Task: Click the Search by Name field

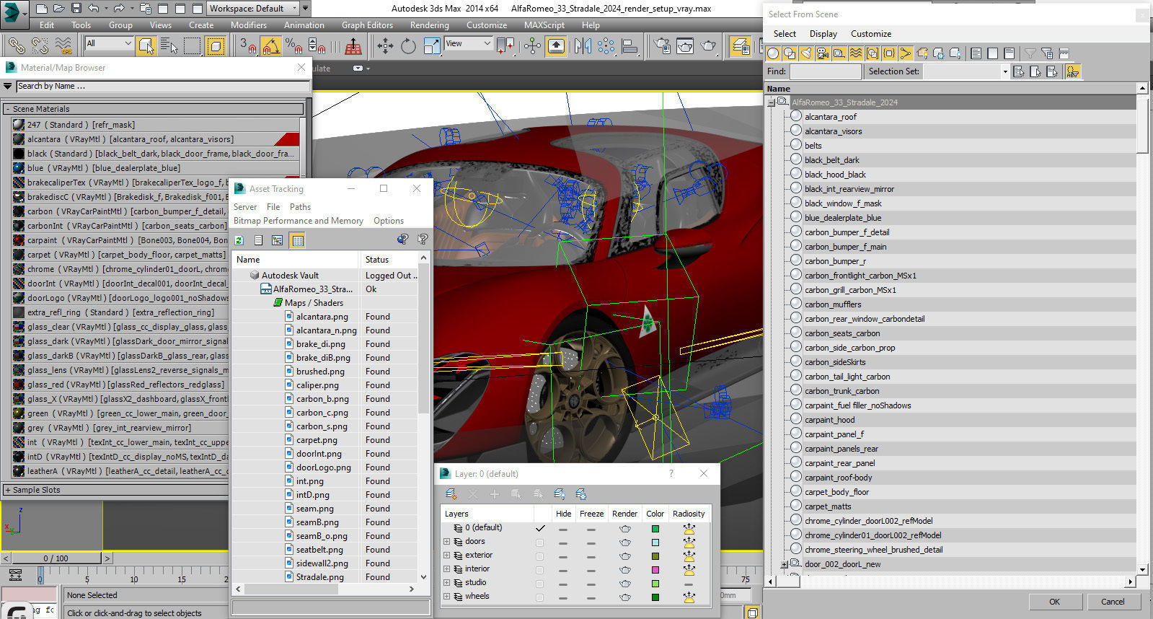Action: [x=164, y=86]
